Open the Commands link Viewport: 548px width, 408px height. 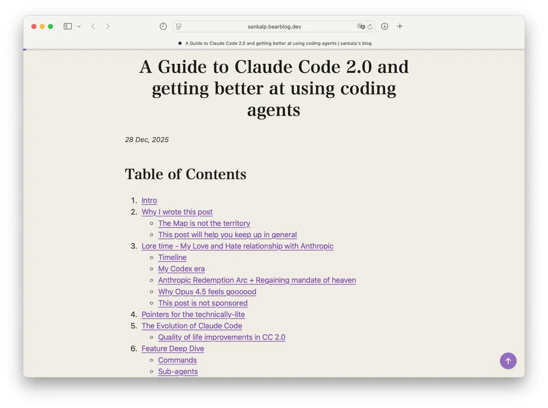tap(177, 360)
